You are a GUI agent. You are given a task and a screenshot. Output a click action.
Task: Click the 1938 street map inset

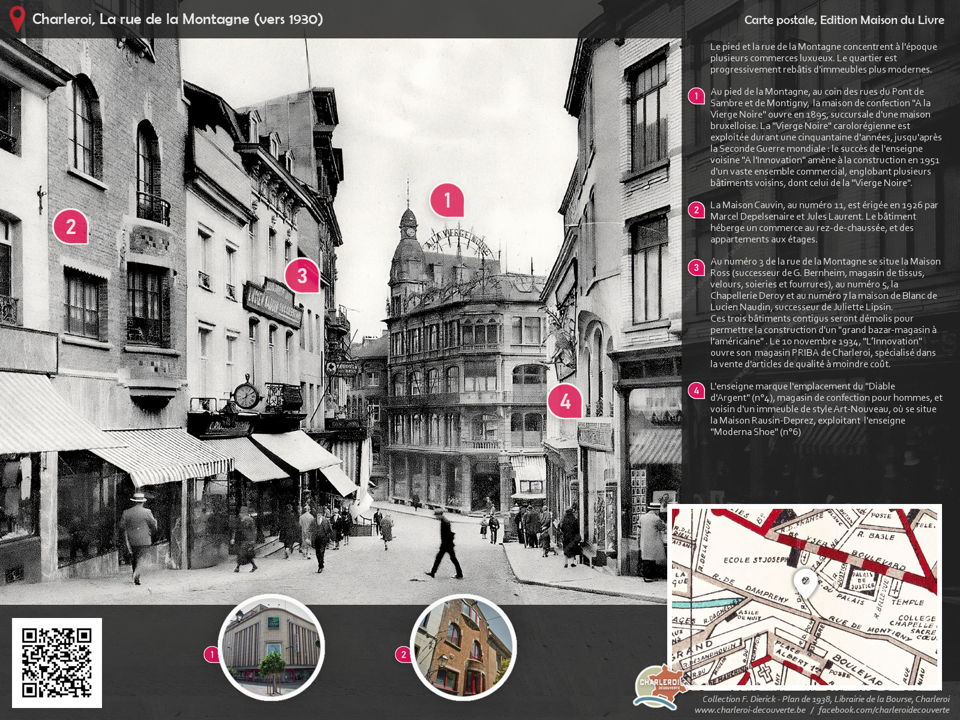pyautogui.click(x=805, y=597)
